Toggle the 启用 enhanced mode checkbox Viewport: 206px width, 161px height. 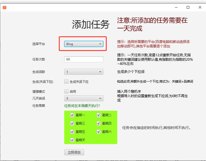pos(66,91)
